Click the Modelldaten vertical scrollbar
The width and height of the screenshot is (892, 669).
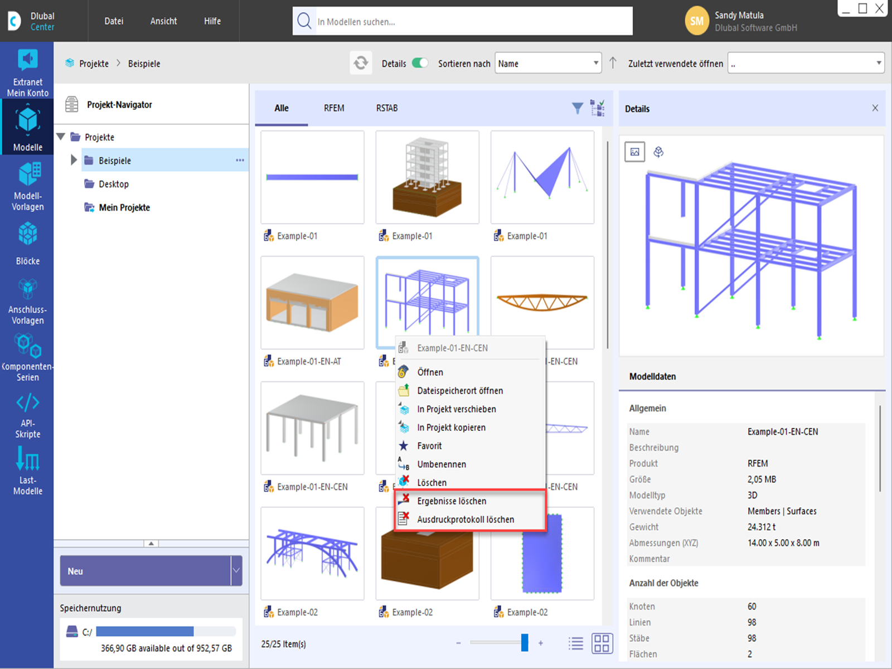click(880, 449)
